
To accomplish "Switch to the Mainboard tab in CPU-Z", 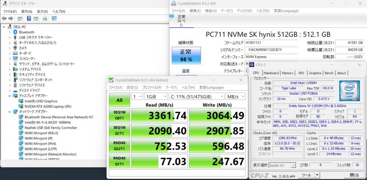I will coord(271,73).
